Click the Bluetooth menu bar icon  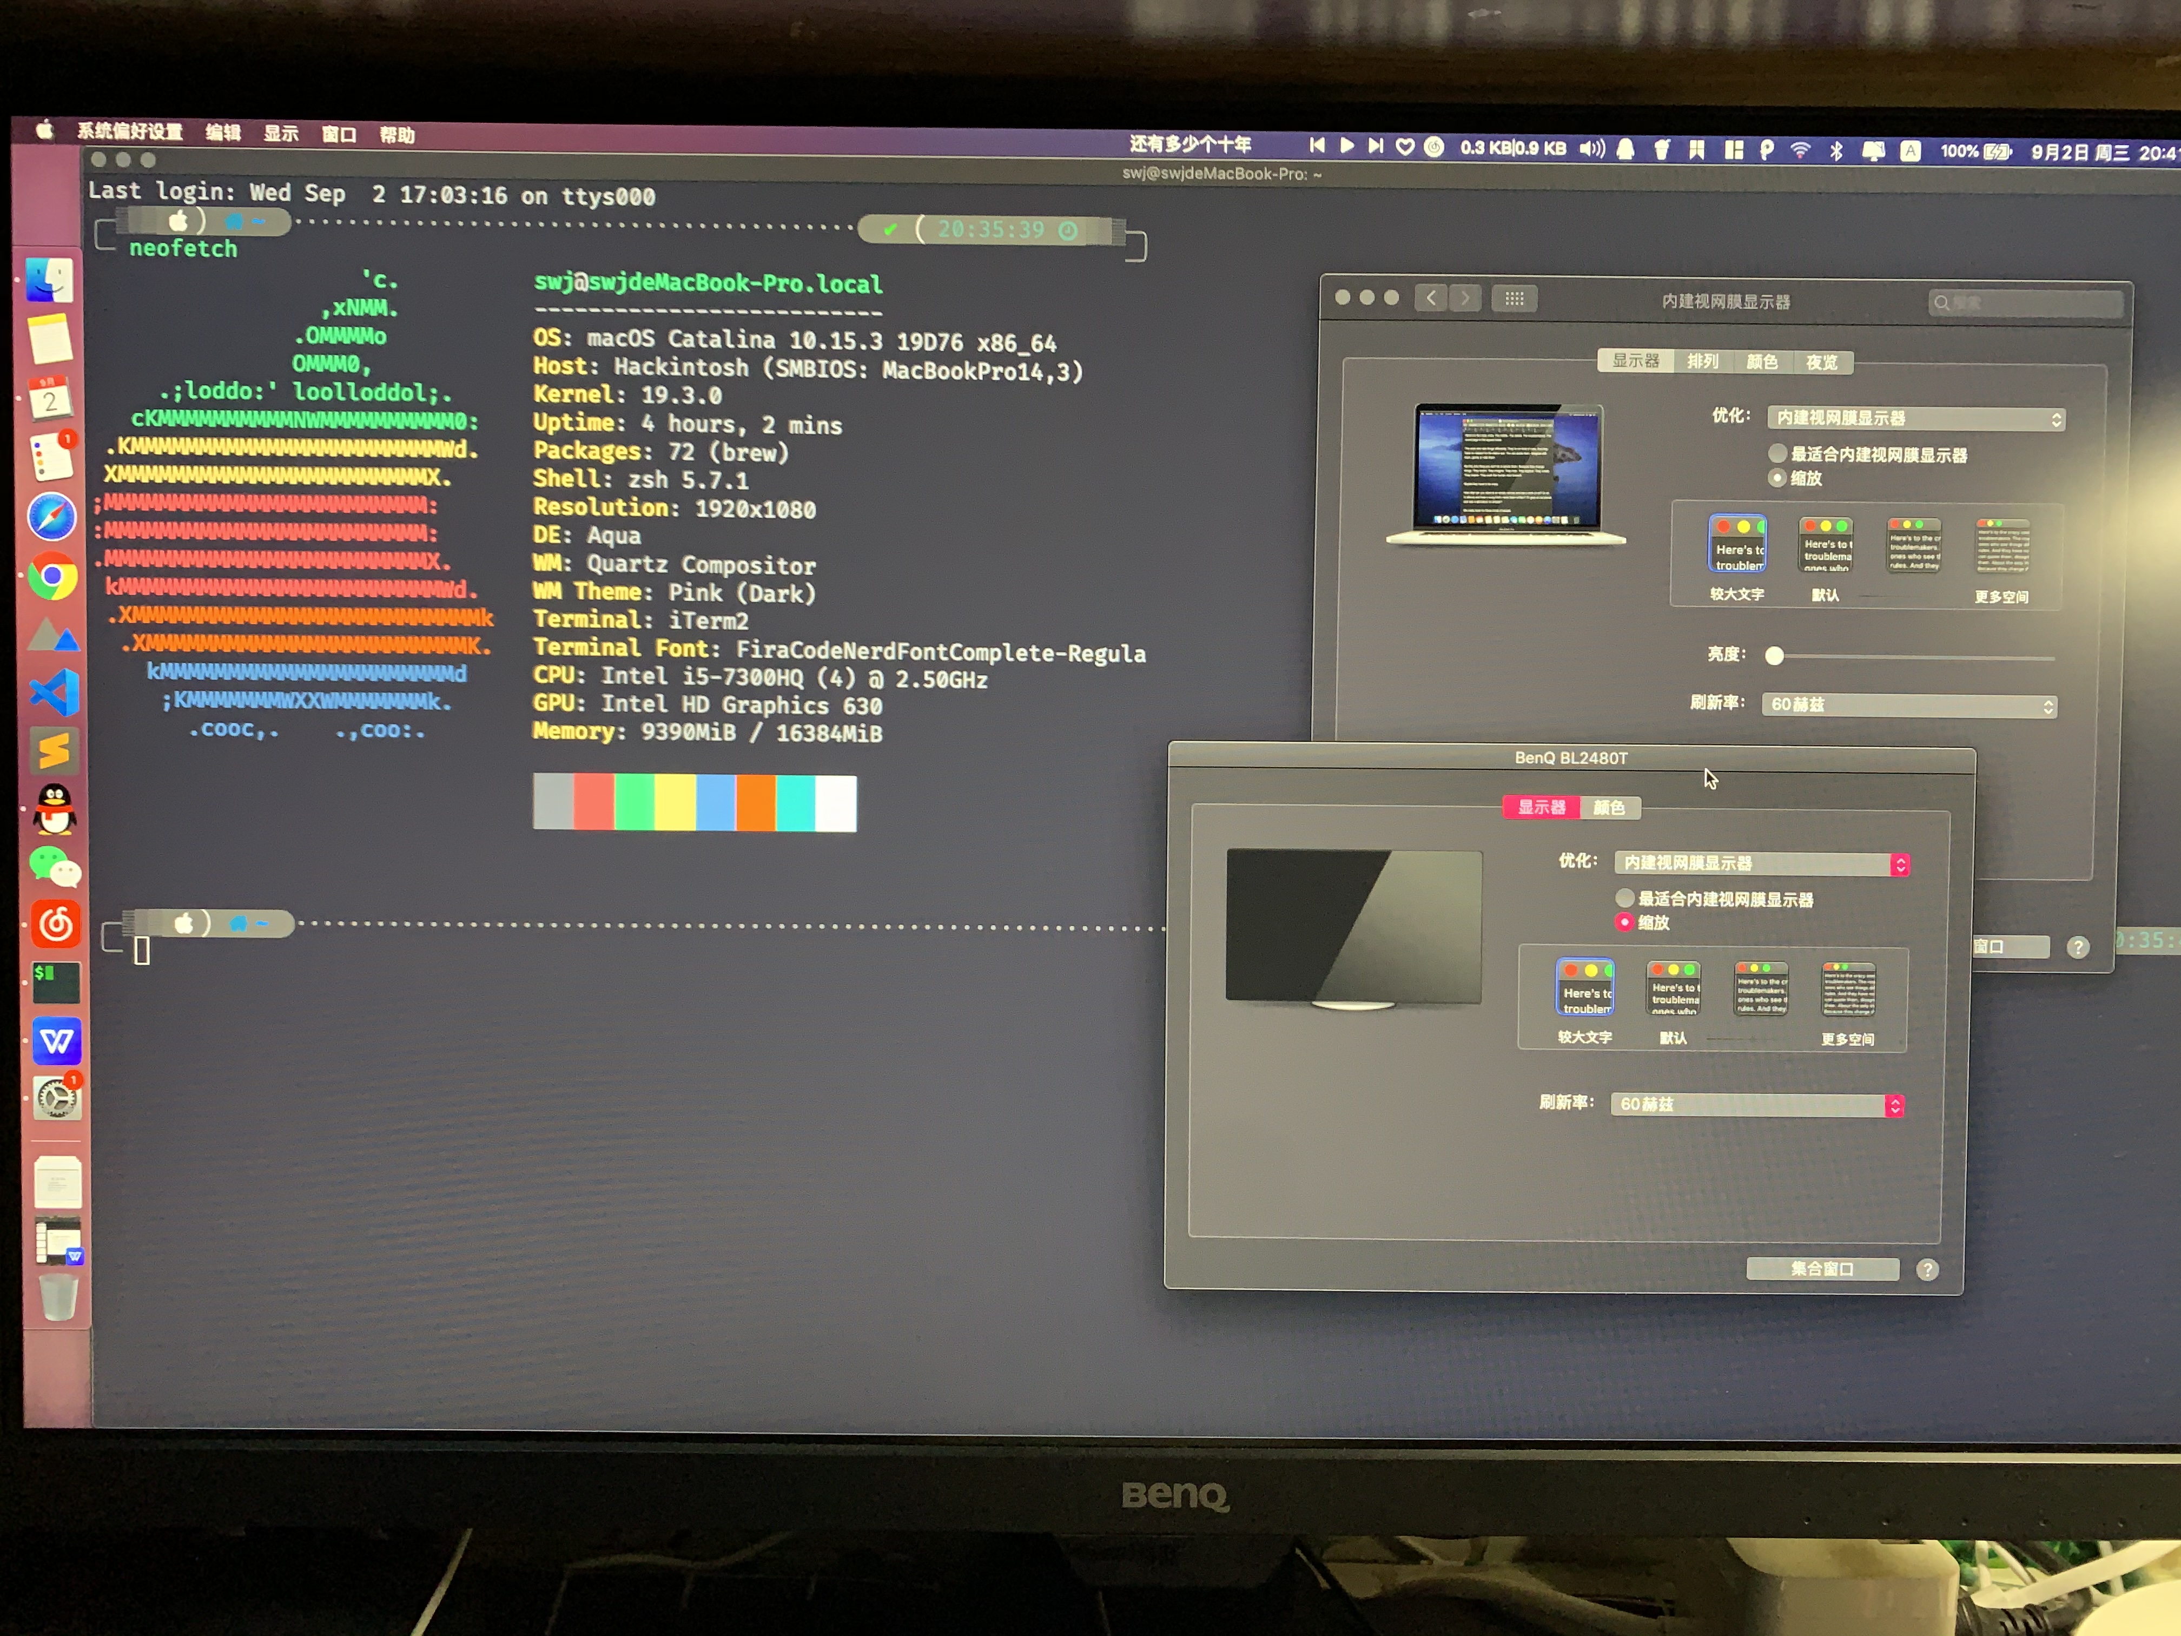[x=1836, y=151]
